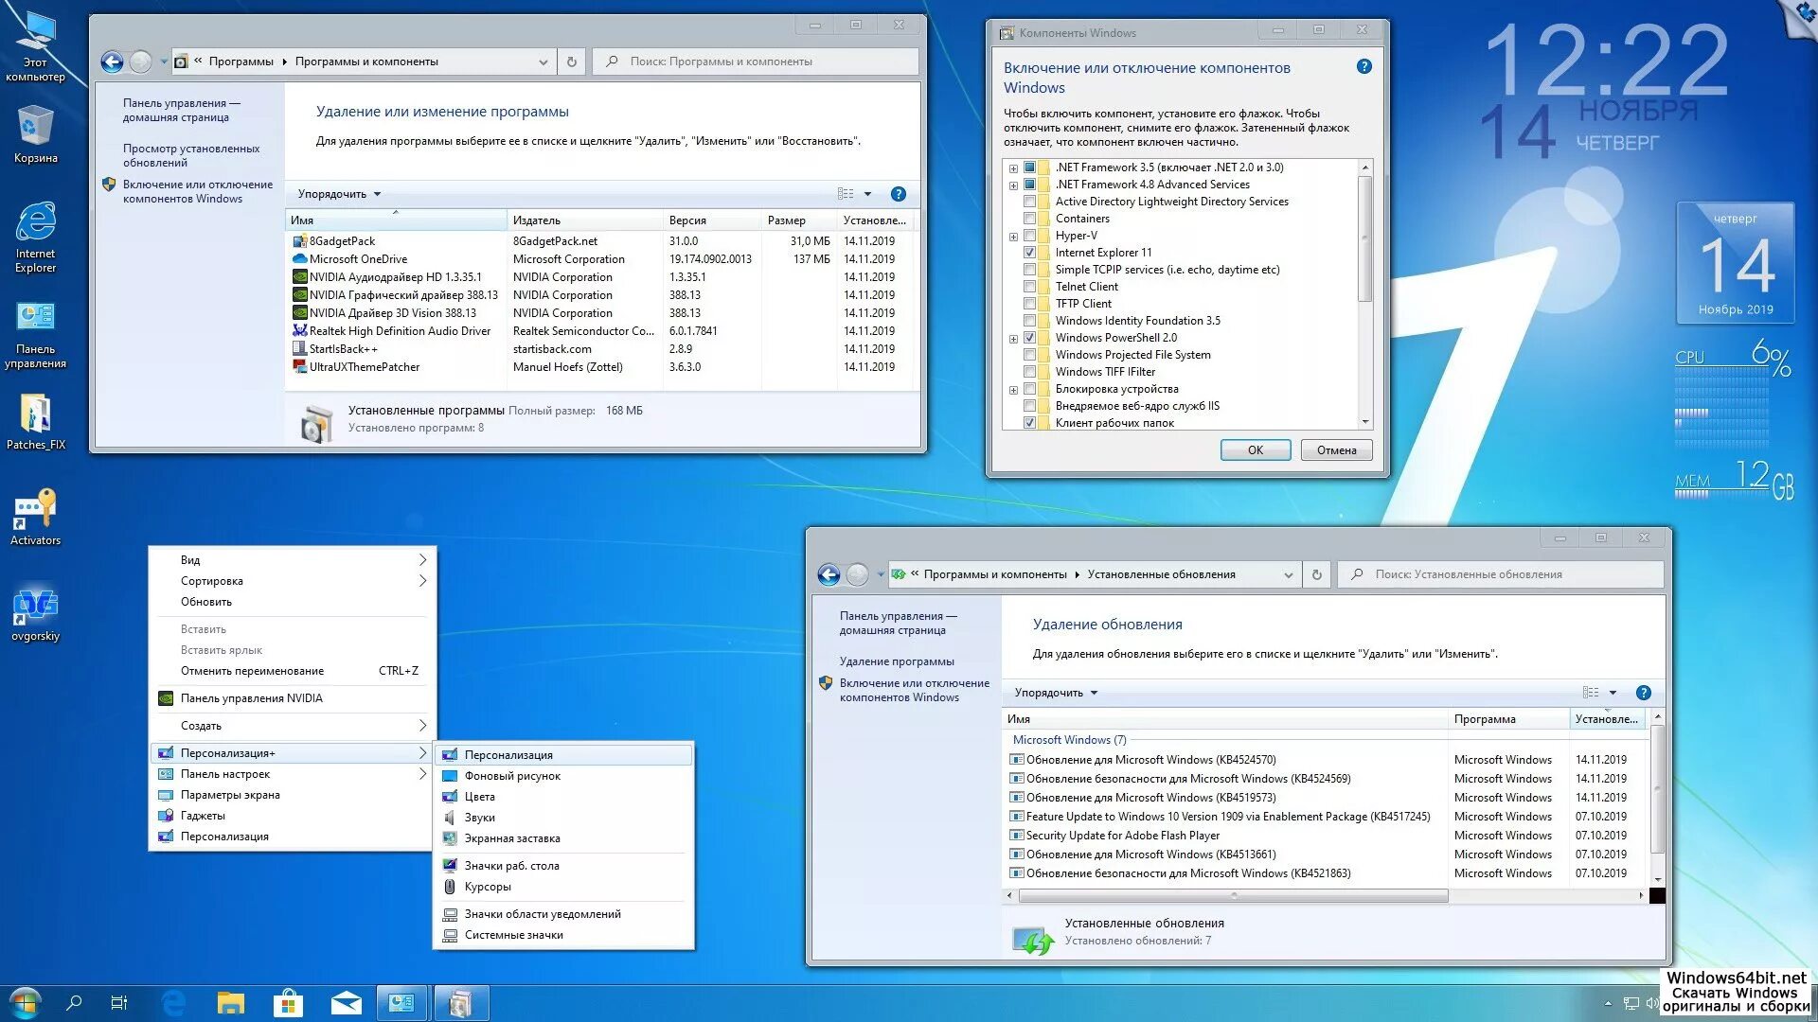
Task: Expand the .NET Framework 3.5 node
Action: click(x=1013, y=168)
